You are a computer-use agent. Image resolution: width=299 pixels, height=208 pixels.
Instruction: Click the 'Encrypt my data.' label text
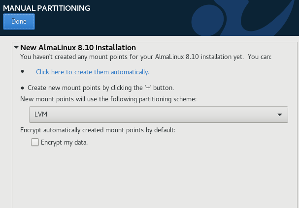click(65, 142)
